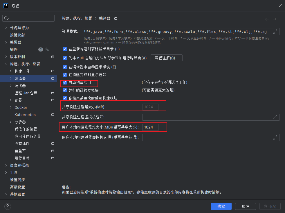Viewport: 285px width, 213px height.
Task: Expand the 构建工具 tree node
Action: click(11, 71)
